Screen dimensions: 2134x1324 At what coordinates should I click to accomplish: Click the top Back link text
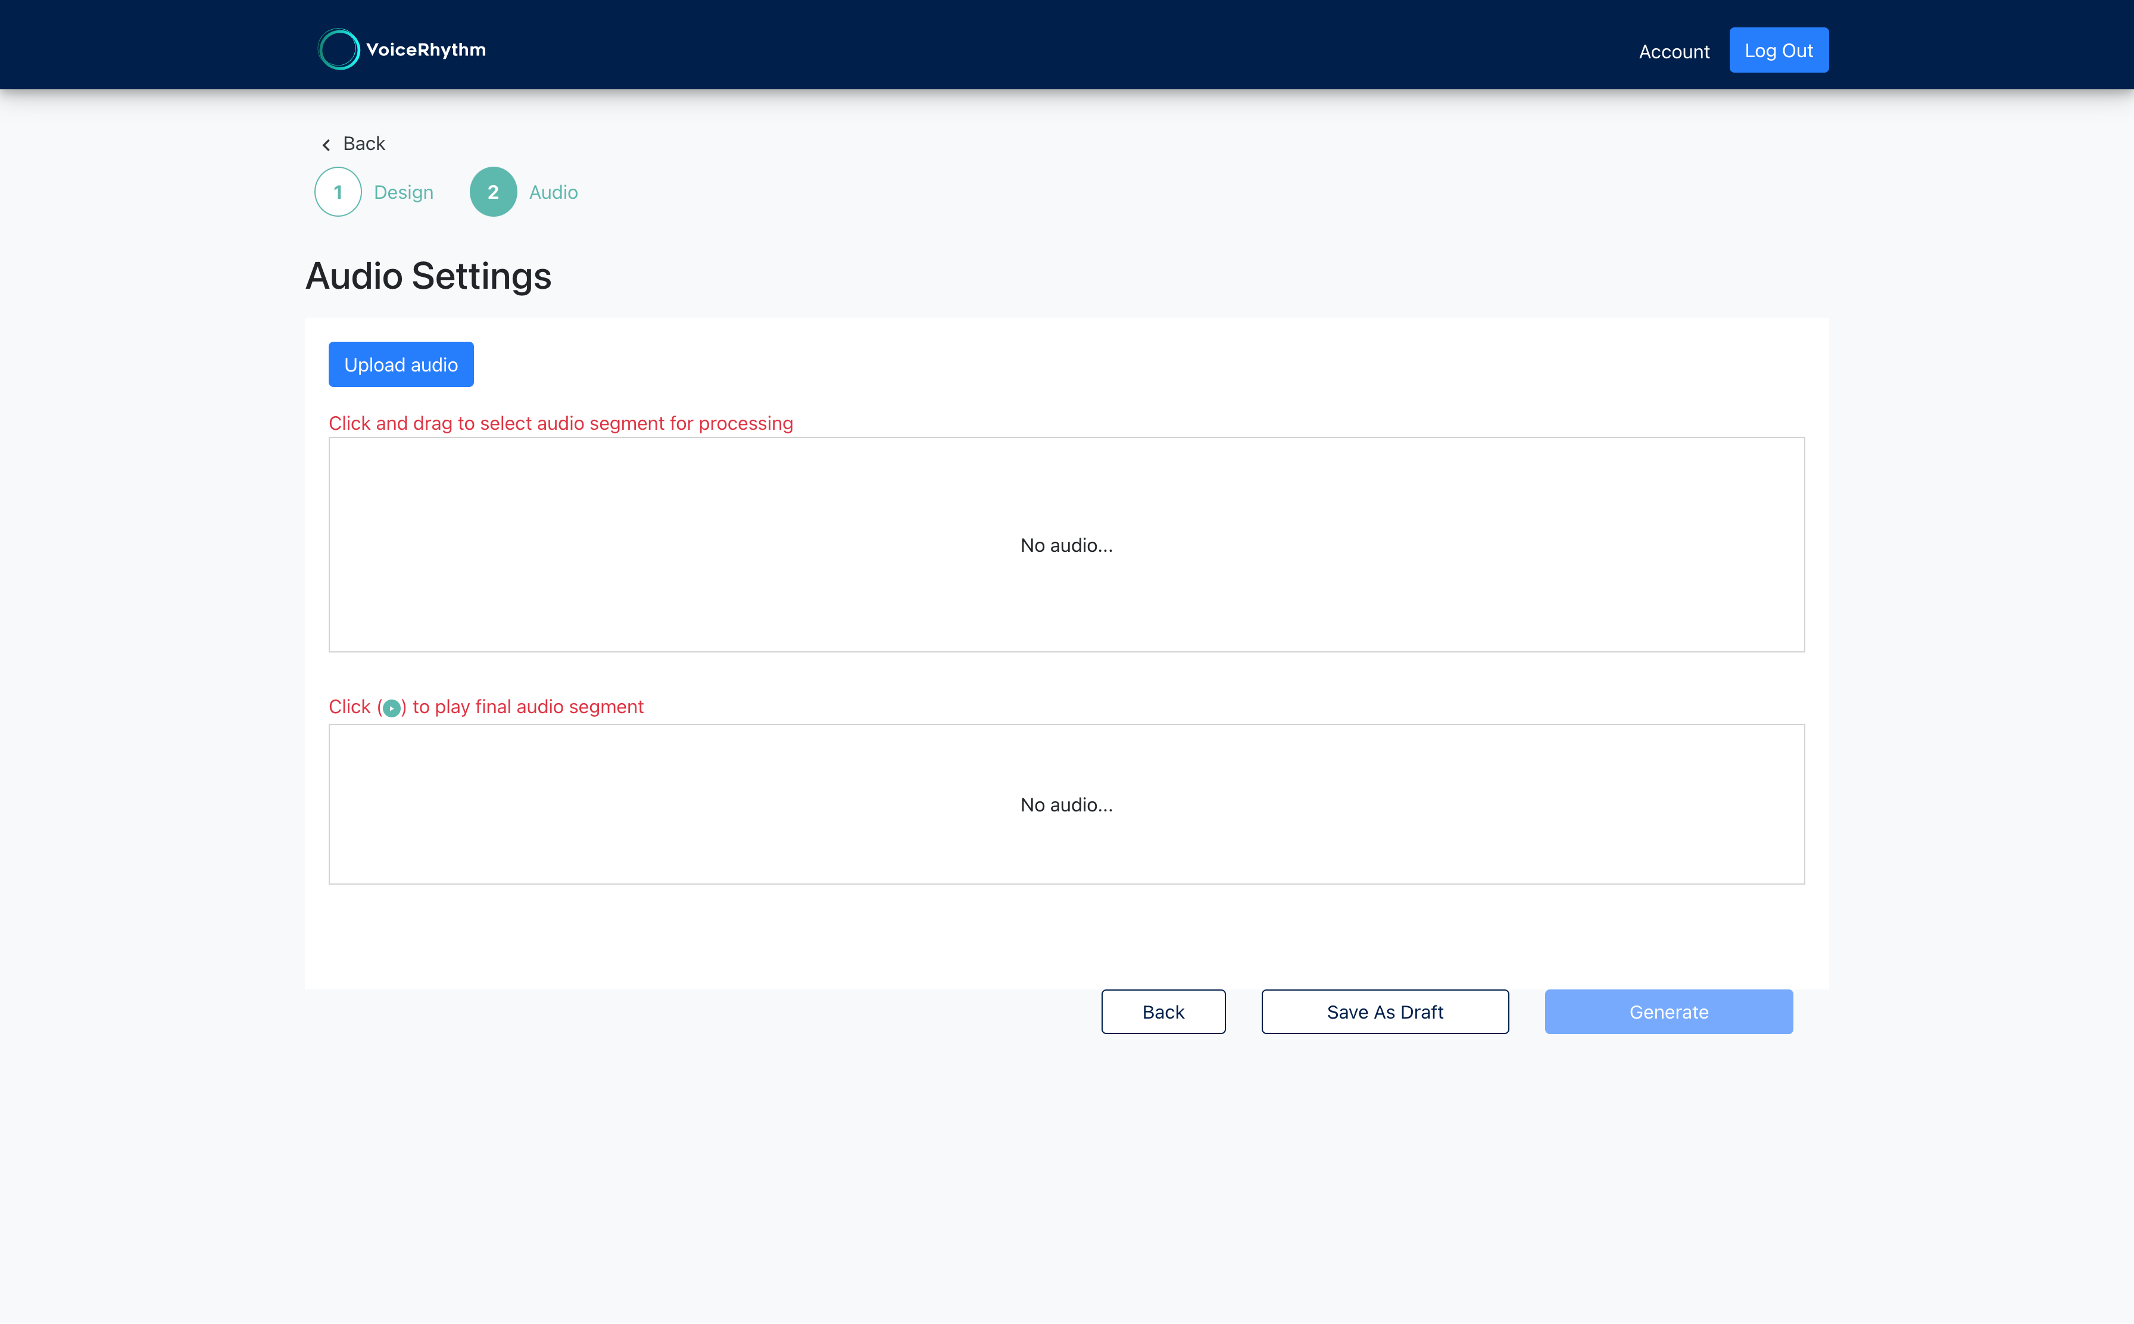pyautogui.click(x=363, y=143)
